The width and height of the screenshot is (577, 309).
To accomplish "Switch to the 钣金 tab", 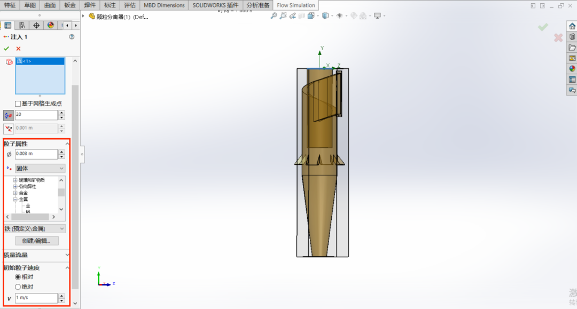I will coord(69,5).
